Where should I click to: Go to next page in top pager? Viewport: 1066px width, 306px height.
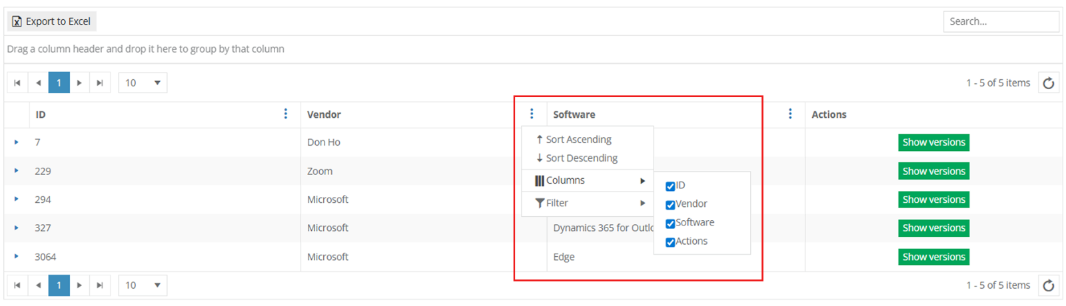point(79,83)
